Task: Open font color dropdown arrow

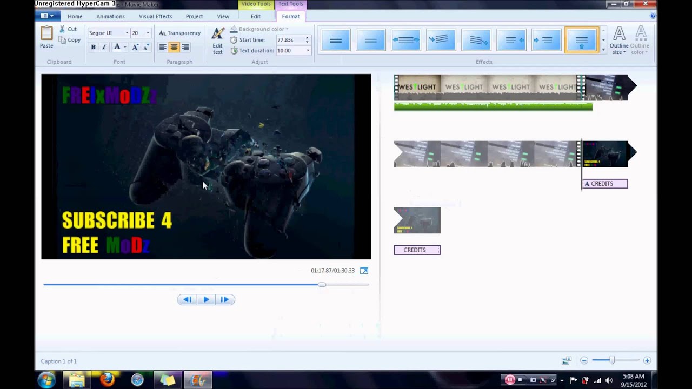Action: [125, 47]
